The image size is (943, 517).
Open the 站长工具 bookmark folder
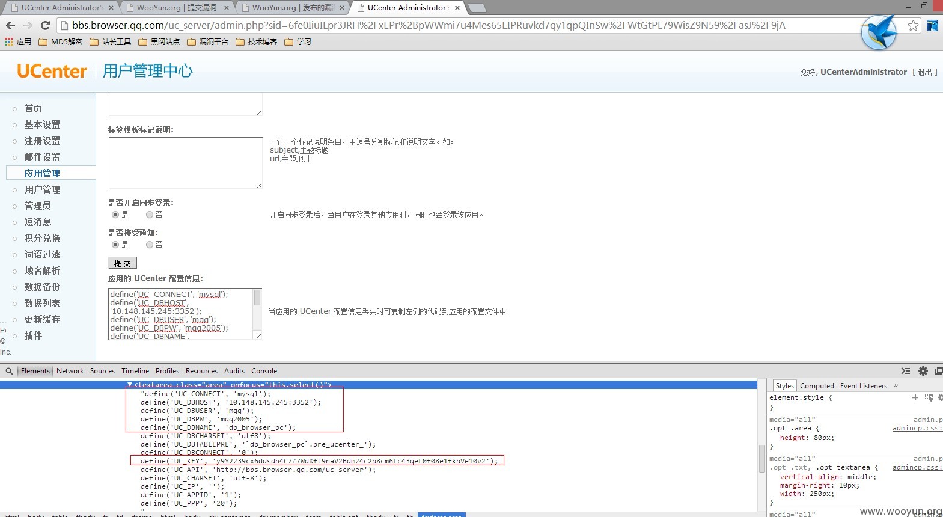click(110, 41)
